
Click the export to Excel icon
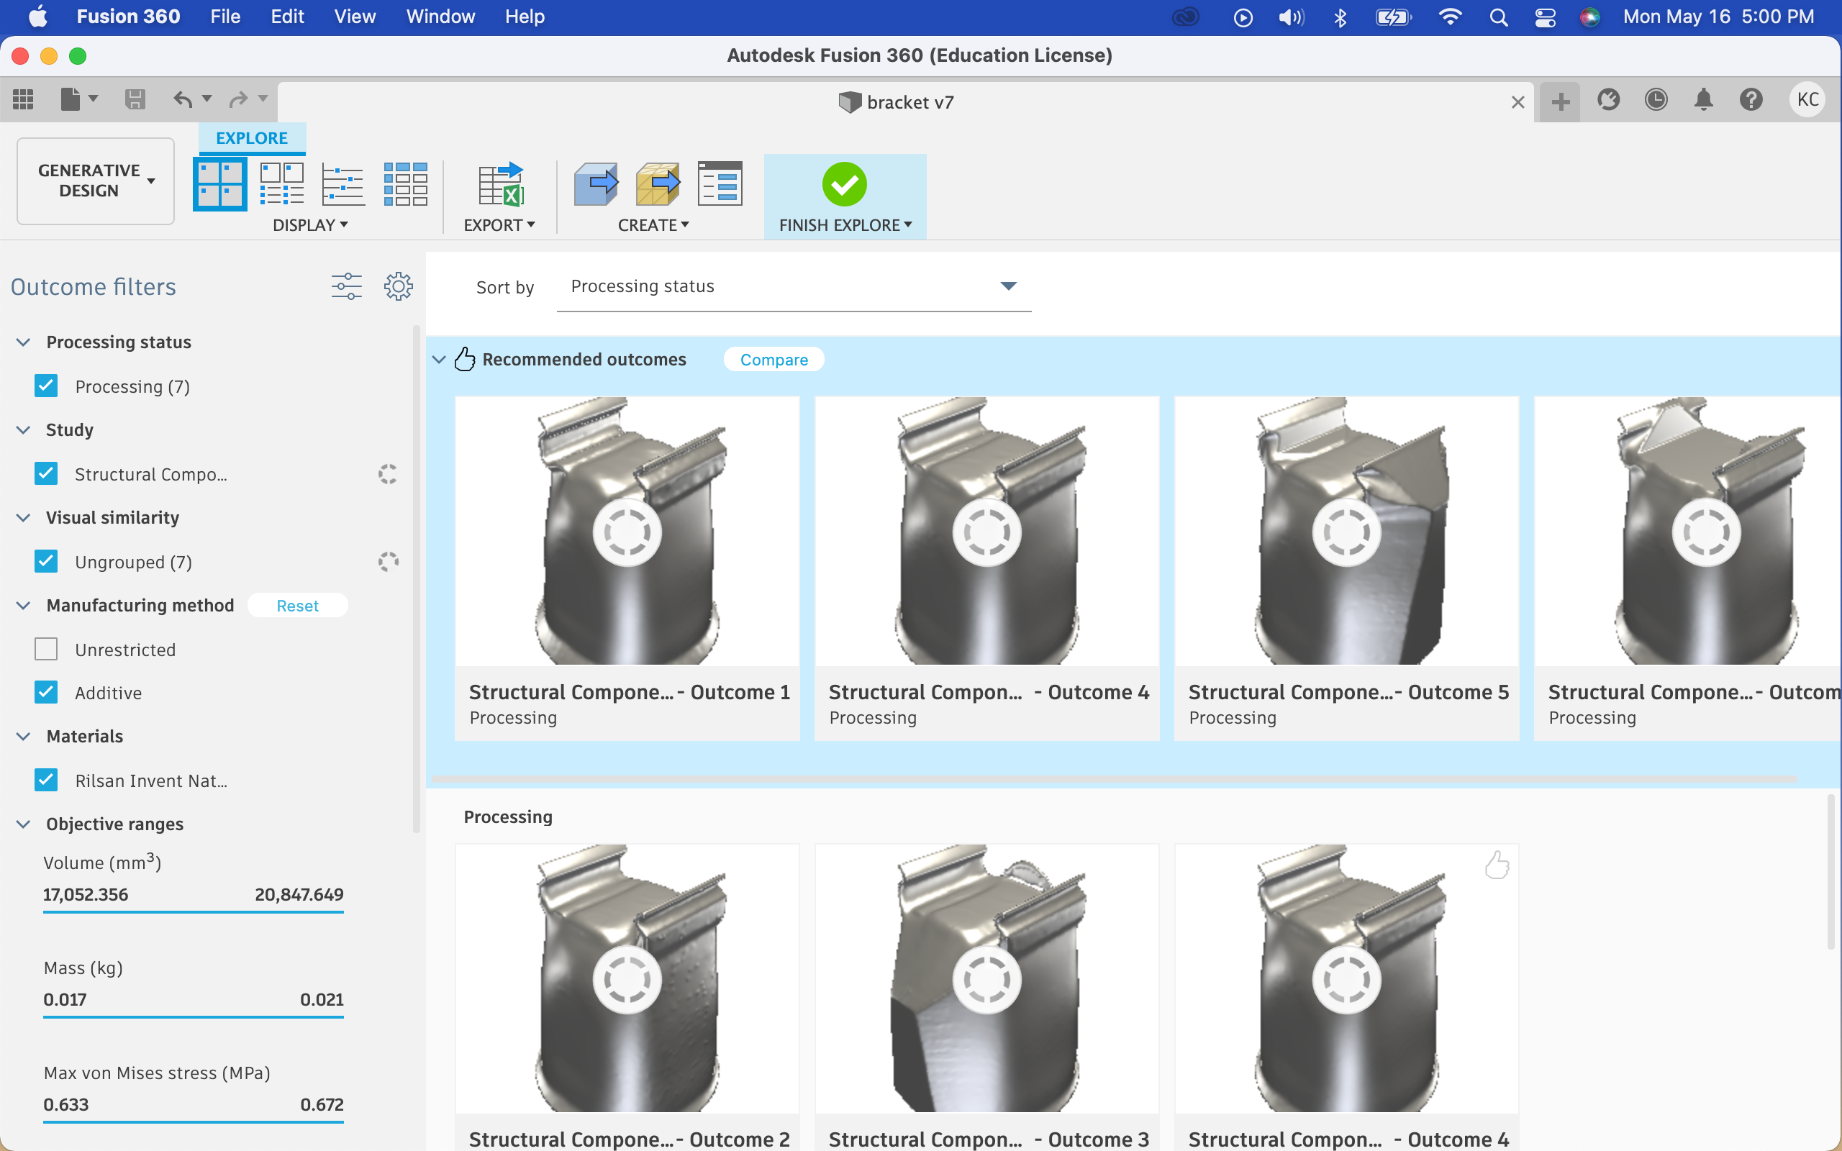tap(500, 183)
